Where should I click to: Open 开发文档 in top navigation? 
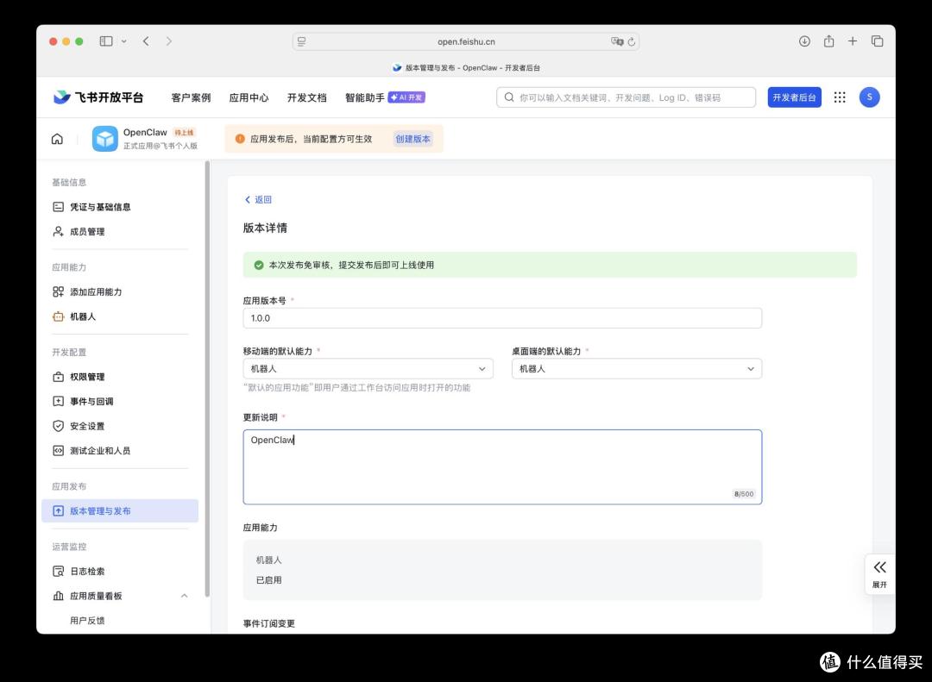tap(306, 97)
